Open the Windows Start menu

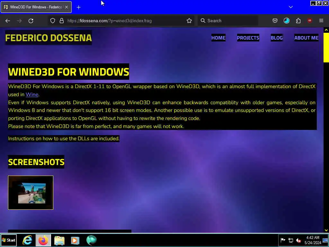pyautogui.click(x=9, y=240)
